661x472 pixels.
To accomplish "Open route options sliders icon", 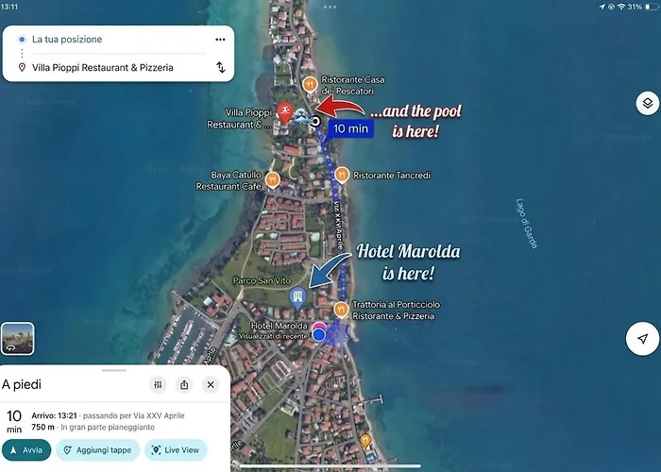I will (158, 384).
